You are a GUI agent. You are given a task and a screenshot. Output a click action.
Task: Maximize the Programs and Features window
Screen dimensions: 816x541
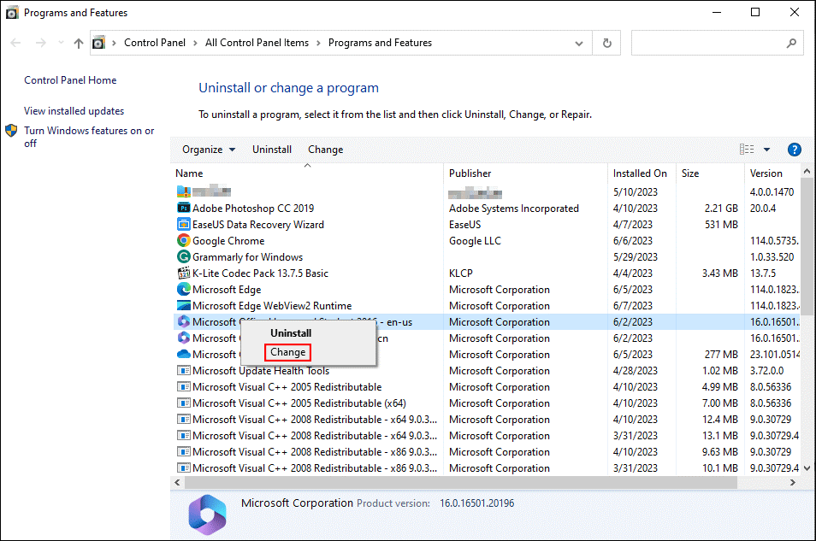[755, 12]
